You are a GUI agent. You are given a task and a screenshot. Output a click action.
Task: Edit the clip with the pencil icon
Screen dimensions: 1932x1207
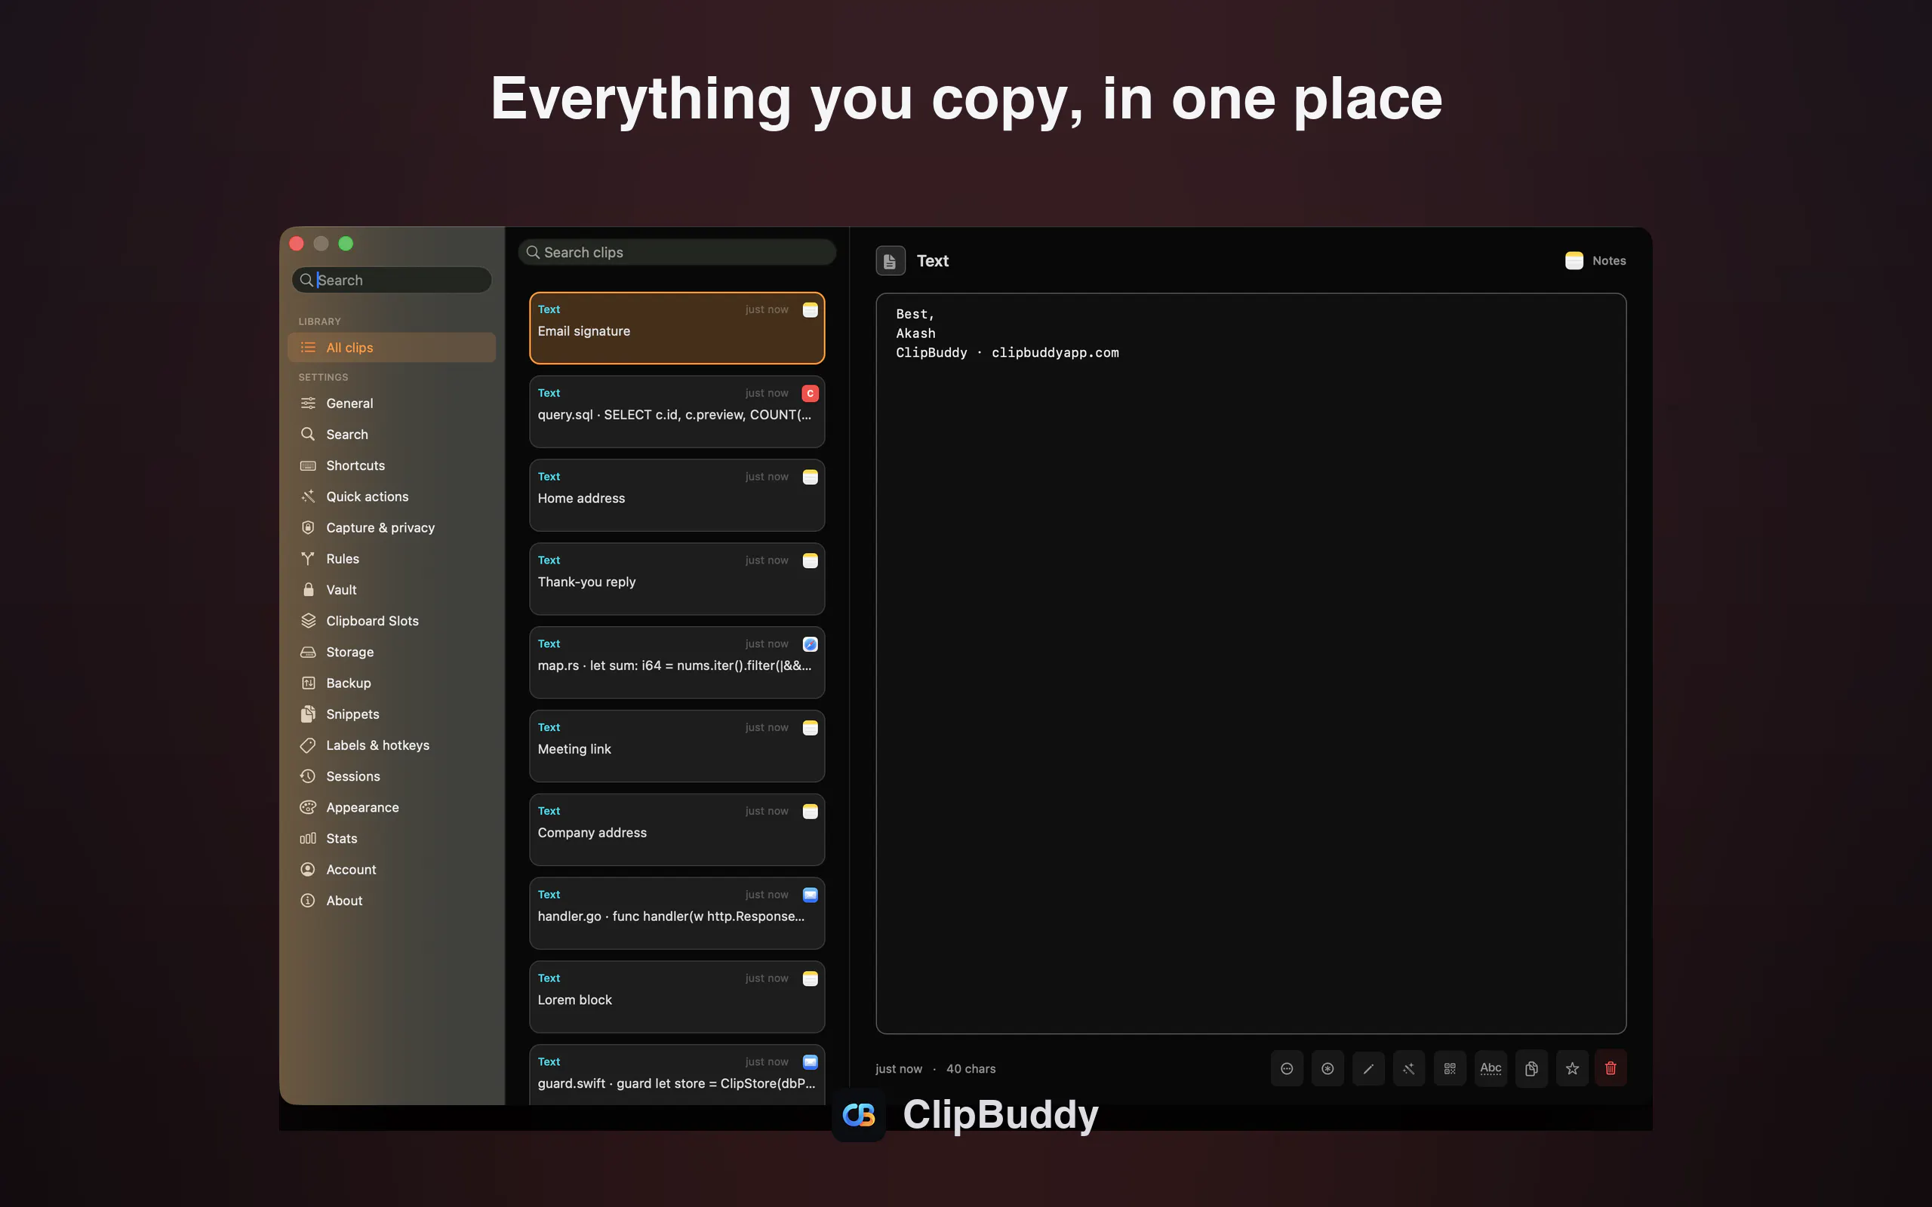[x=1367, y=1068]
